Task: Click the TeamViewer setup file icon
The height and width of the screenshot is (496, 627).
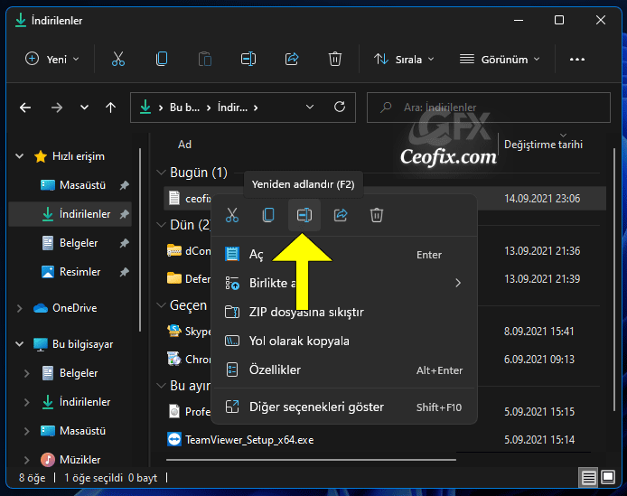Action: click(174, 439)
